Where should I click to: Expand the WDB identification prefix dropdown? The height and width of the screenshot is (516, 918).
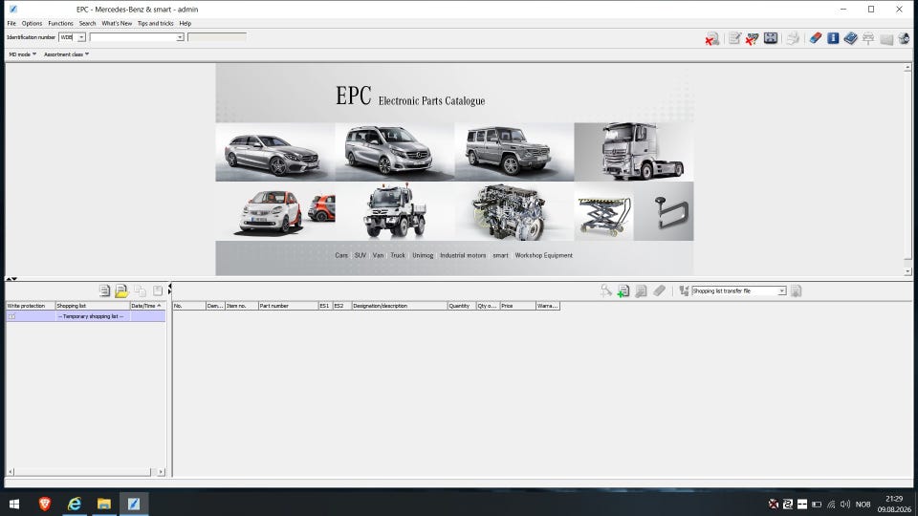pyautogui.click(x=81, y=37)
